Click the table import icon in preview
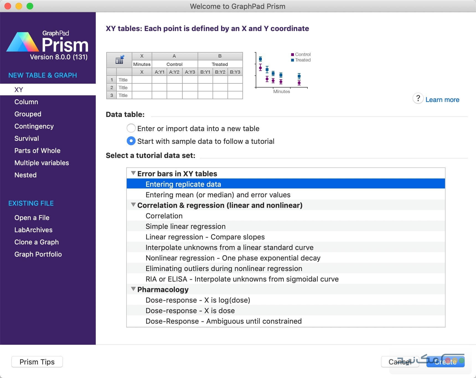 pos(120,60)
